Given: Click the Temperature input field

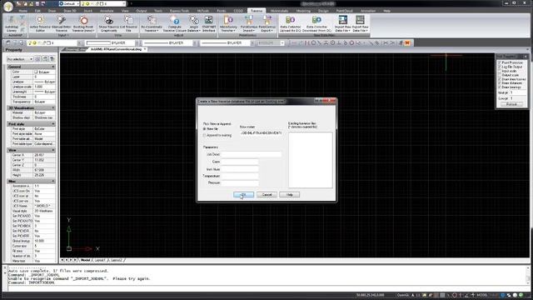Looking at the screenshot, I should tap(240, 176).
